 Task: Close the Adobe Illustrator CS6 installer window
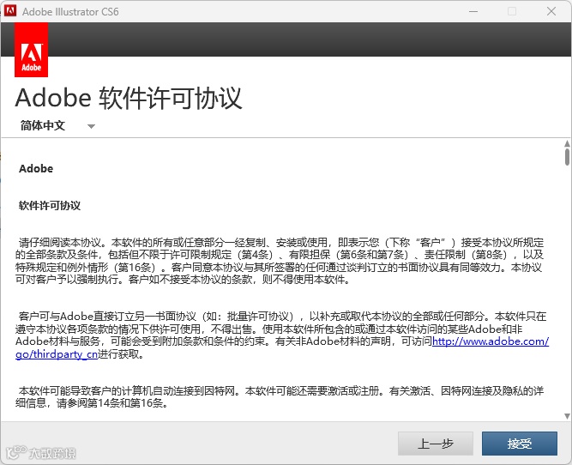pyautogui.click(x=551, y=11)
